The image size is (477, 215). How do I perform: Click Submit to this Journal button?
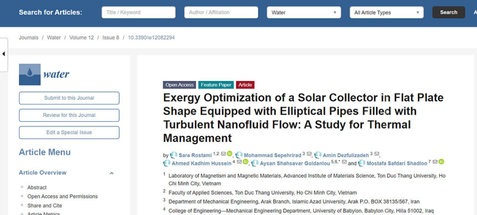pyautogui.click(x=69, y=98)
